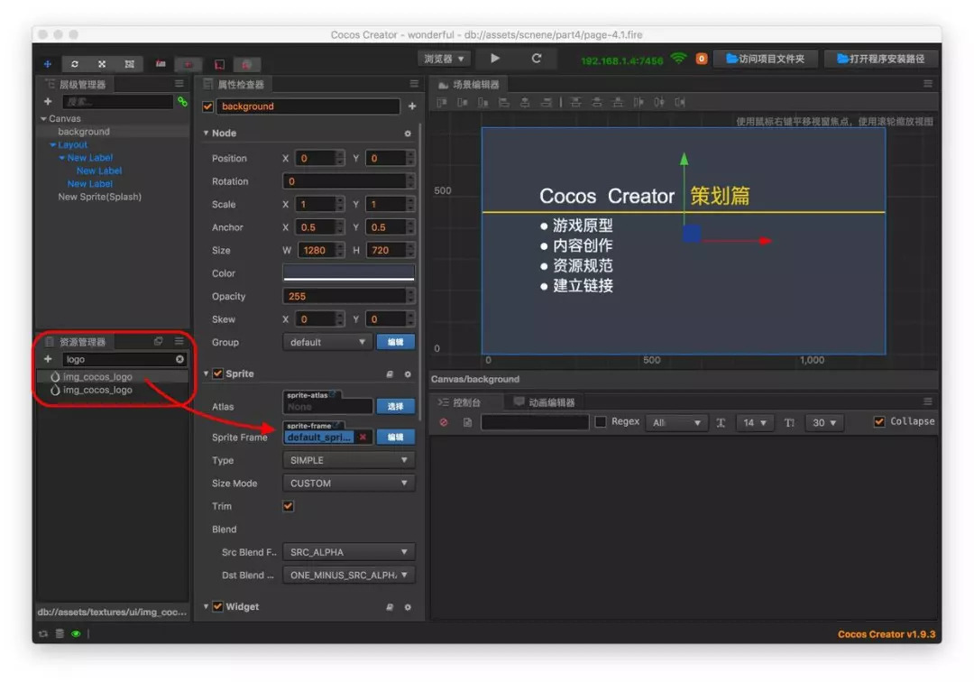Click the play preview button
The height and width of the screenshot is (682, 974).
tap(495, 59)
